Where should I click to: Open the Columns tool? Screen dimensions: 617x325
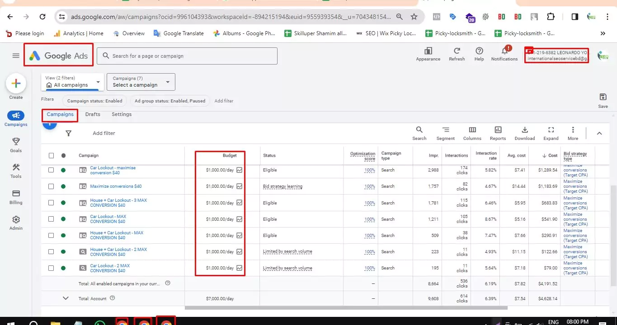[x=472, y=133]
